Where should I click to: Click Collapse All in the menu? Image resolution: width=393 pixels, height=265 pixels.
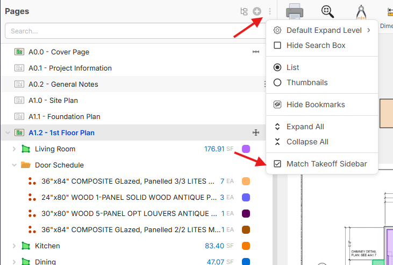tap(307, 142)
